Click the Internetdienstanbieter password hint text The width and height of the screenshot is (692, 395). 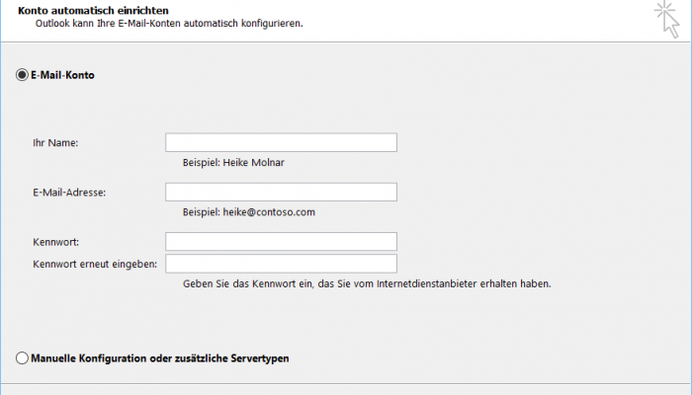click(367, 284)
